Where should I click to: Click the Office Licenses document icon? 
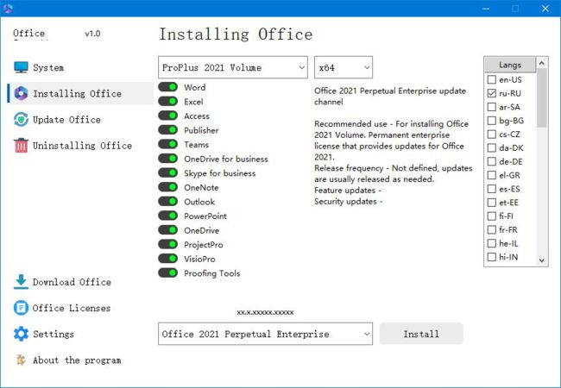point(21,308)
